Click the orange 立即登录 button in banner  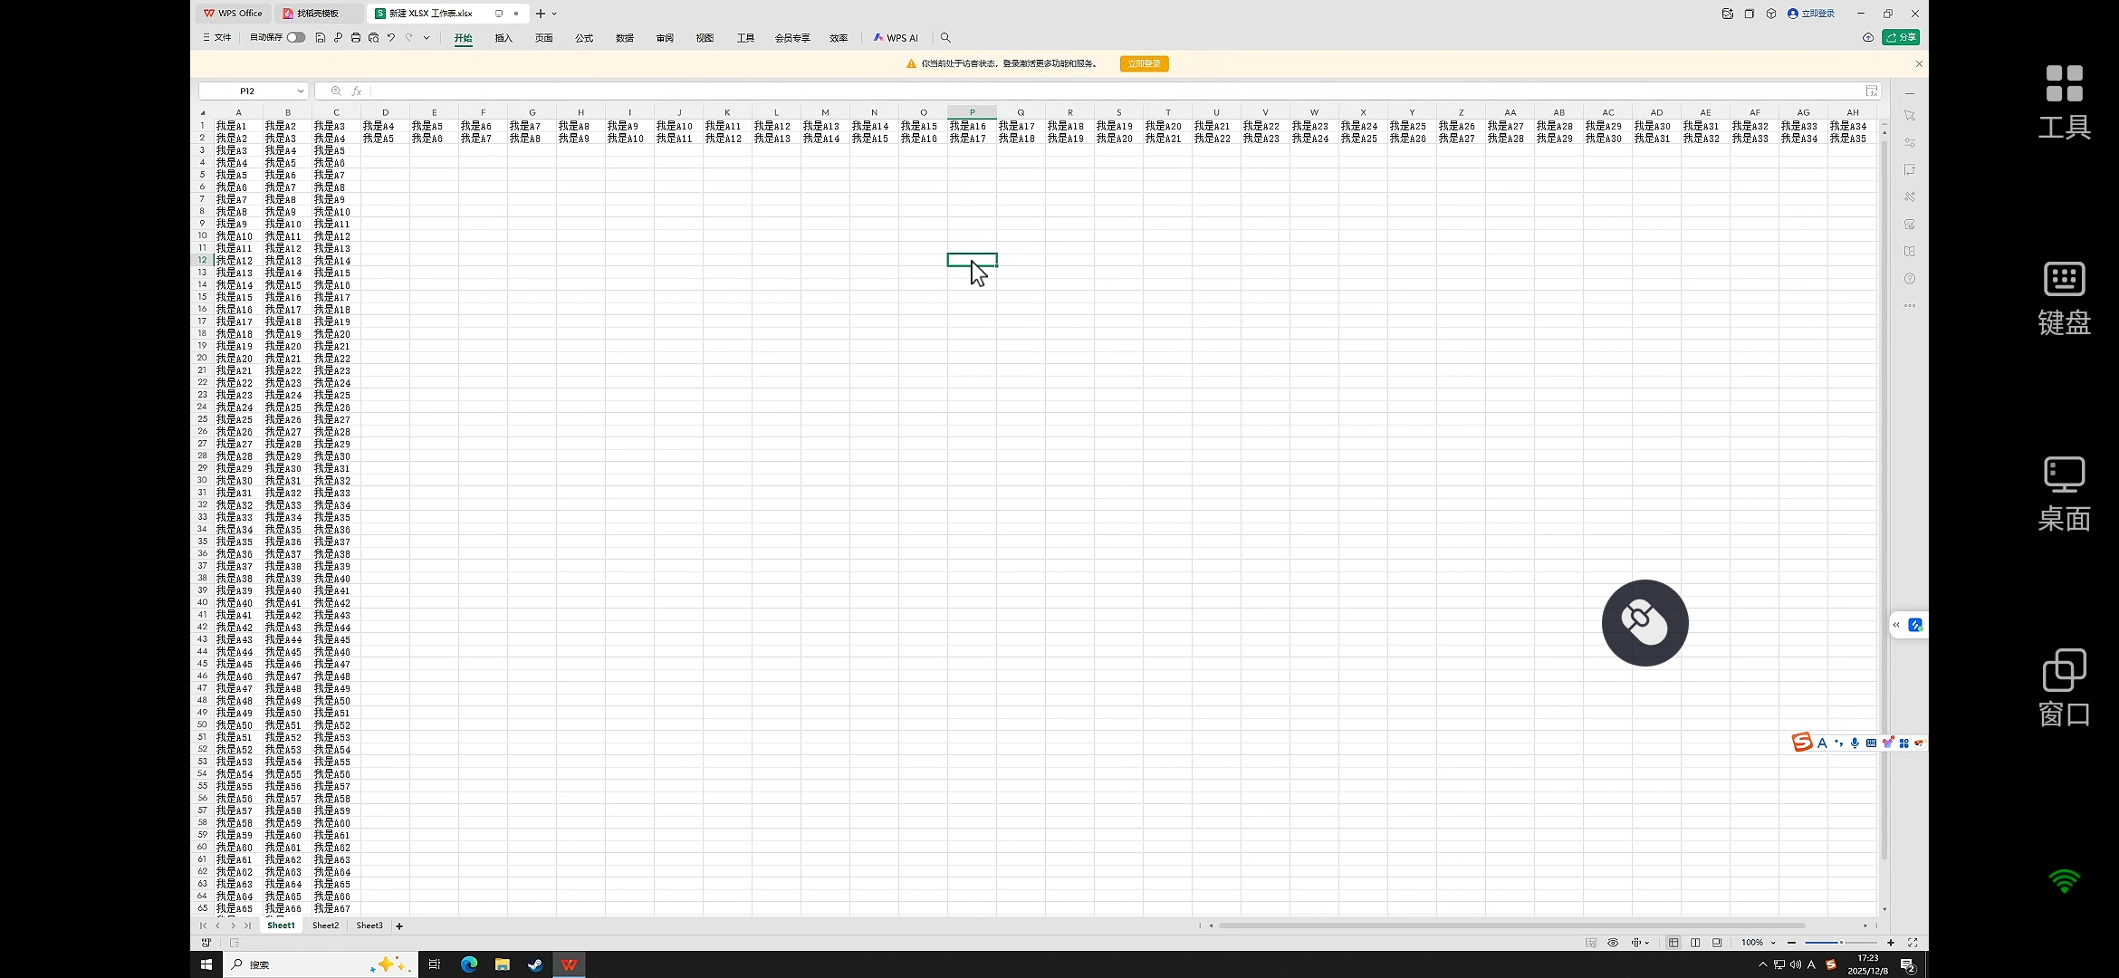pos(1144,63)
